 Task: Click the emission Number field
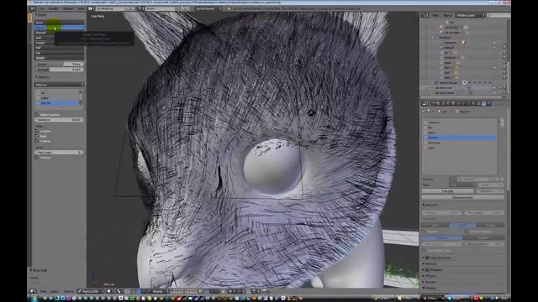[441, 213]
